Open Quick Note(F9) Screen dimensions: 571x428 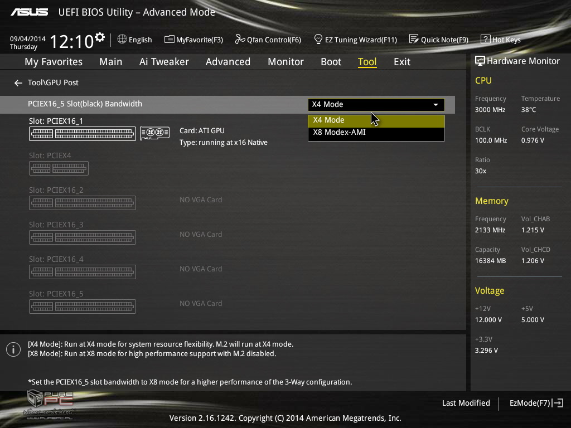[x=439, y=40]
